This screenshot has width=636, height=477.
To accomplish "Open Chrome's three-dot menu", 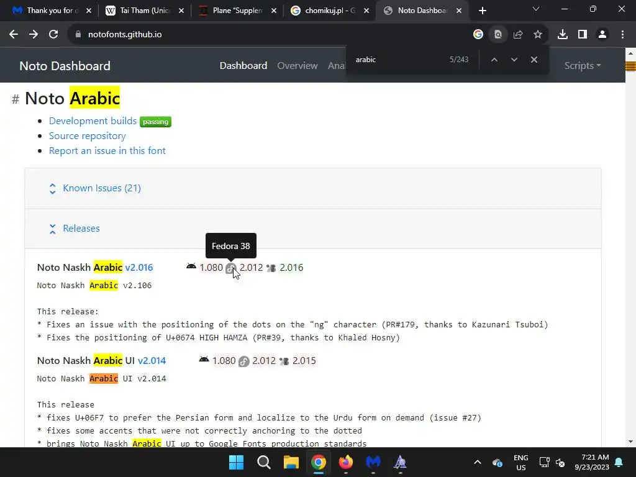I will tap(622, 35).
